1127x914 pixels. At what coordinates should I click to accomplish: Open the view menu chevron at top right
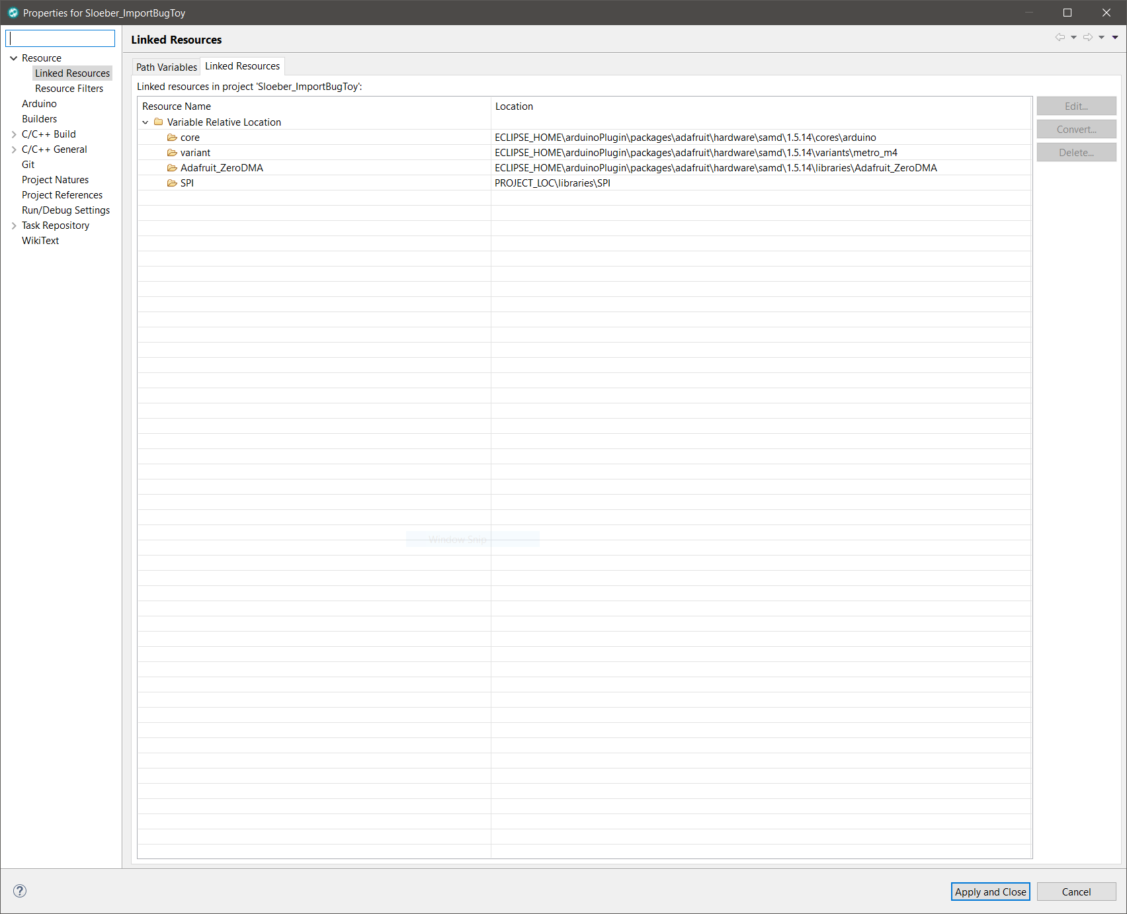[1116, 37]
